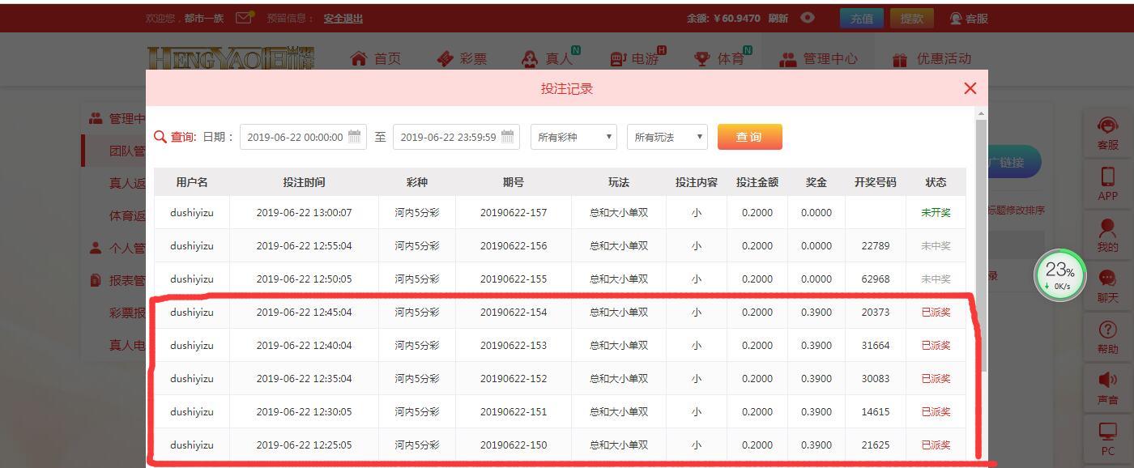The height and width of the screenshot is (468, 1134).
Task: Open calendar for start date field
Action: click(x=355, y=137)
